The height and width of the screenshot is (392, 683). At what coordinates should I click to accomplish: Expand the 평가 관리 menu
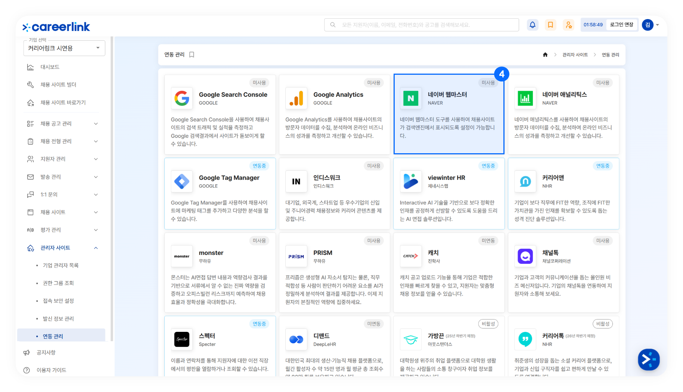click(96, 230)
